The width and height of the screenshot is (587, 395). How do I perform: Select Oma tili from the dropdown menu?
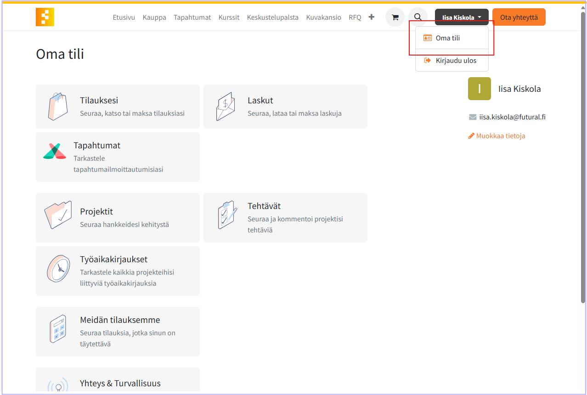[x=447, y=38]
